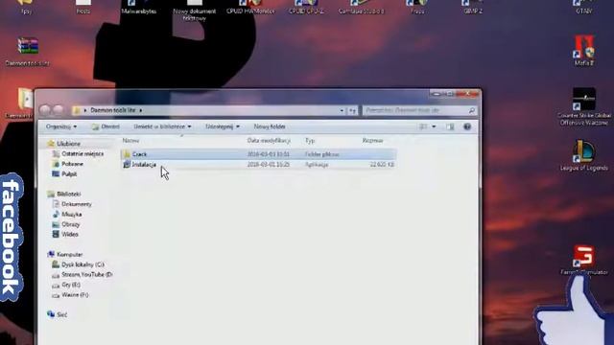Screen dimensions: 614x345
Task: Open GIMP 2 desktop shortcut
Action: [473, 7]
